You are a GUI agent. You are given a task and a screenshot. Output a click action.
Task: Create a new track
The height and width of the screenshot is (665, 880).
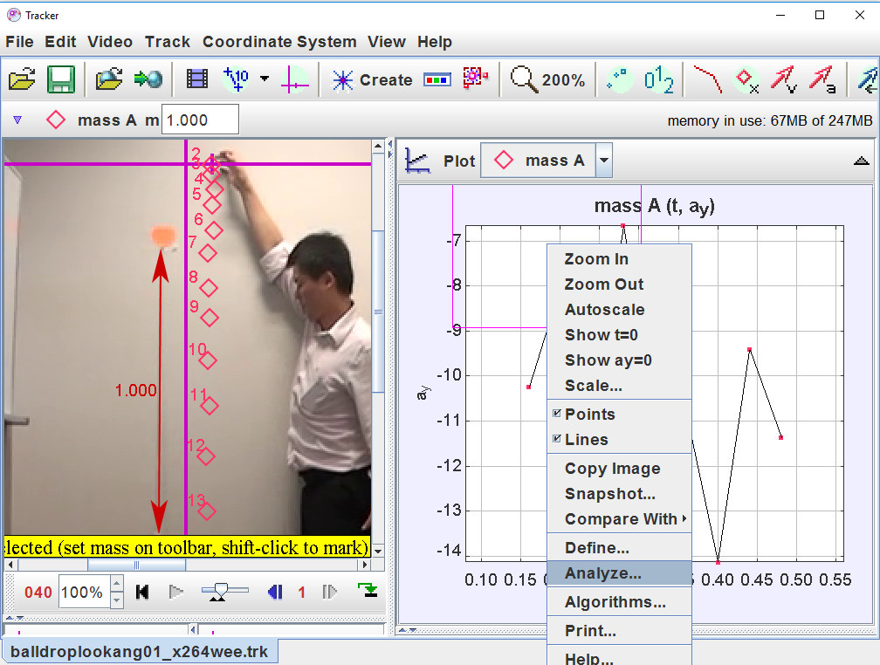(x=372, y=79)
